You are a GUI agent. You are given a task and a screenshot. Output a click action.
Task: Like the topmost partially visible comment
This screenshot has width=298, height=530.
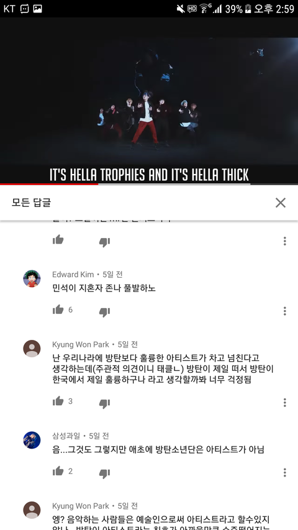tap(58, 240)
